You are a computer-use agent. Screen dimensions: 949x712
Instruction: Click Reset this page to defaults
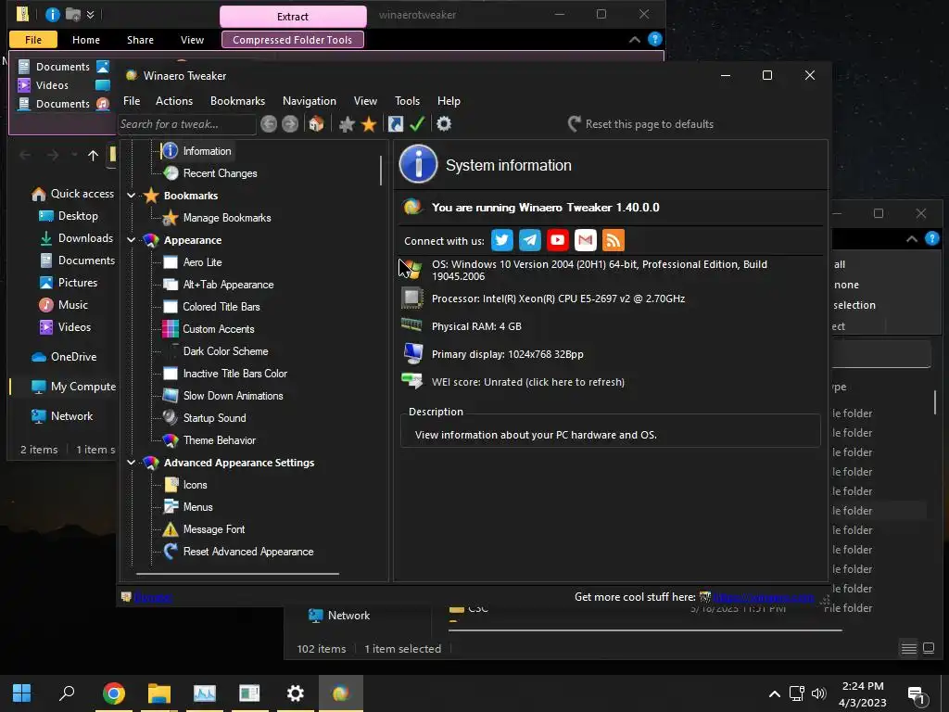(640, 124)
